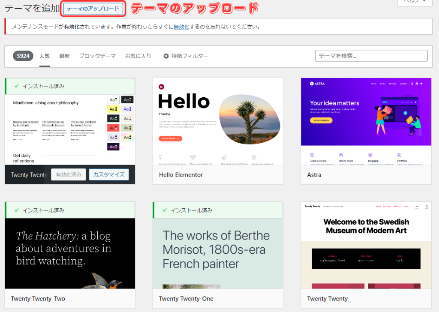Screen dimensions: 439x312
Task: Show the お気に入り tab
Action: point(138,56)
